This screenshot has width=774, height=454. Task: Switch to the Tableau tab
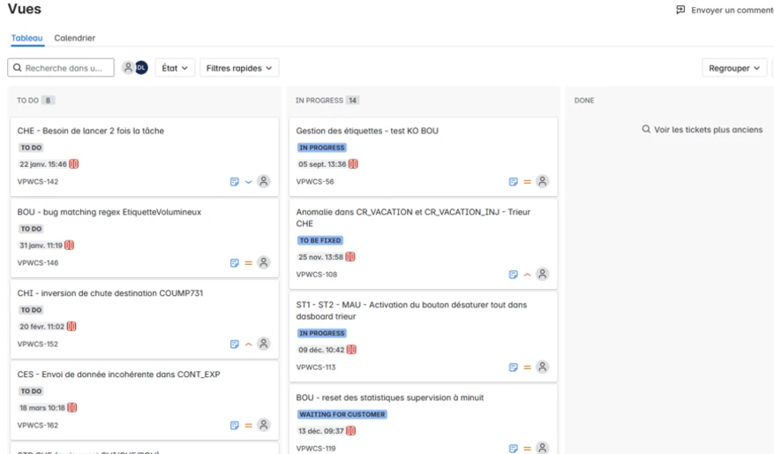[27, 38]
